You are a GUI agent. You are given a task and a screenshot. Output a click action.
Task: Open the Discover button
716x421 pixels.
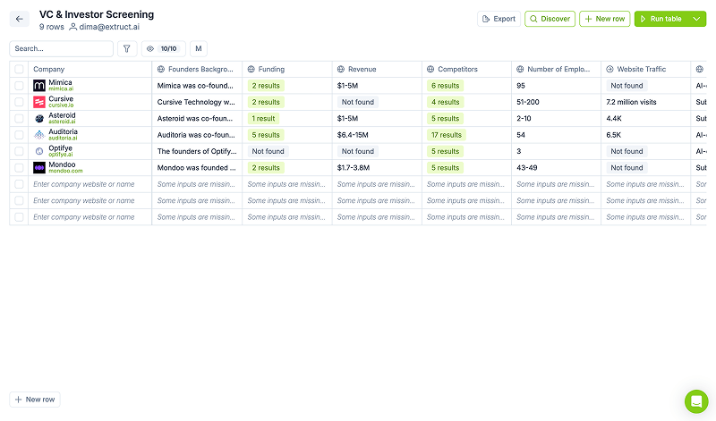(x=550, y=19)
